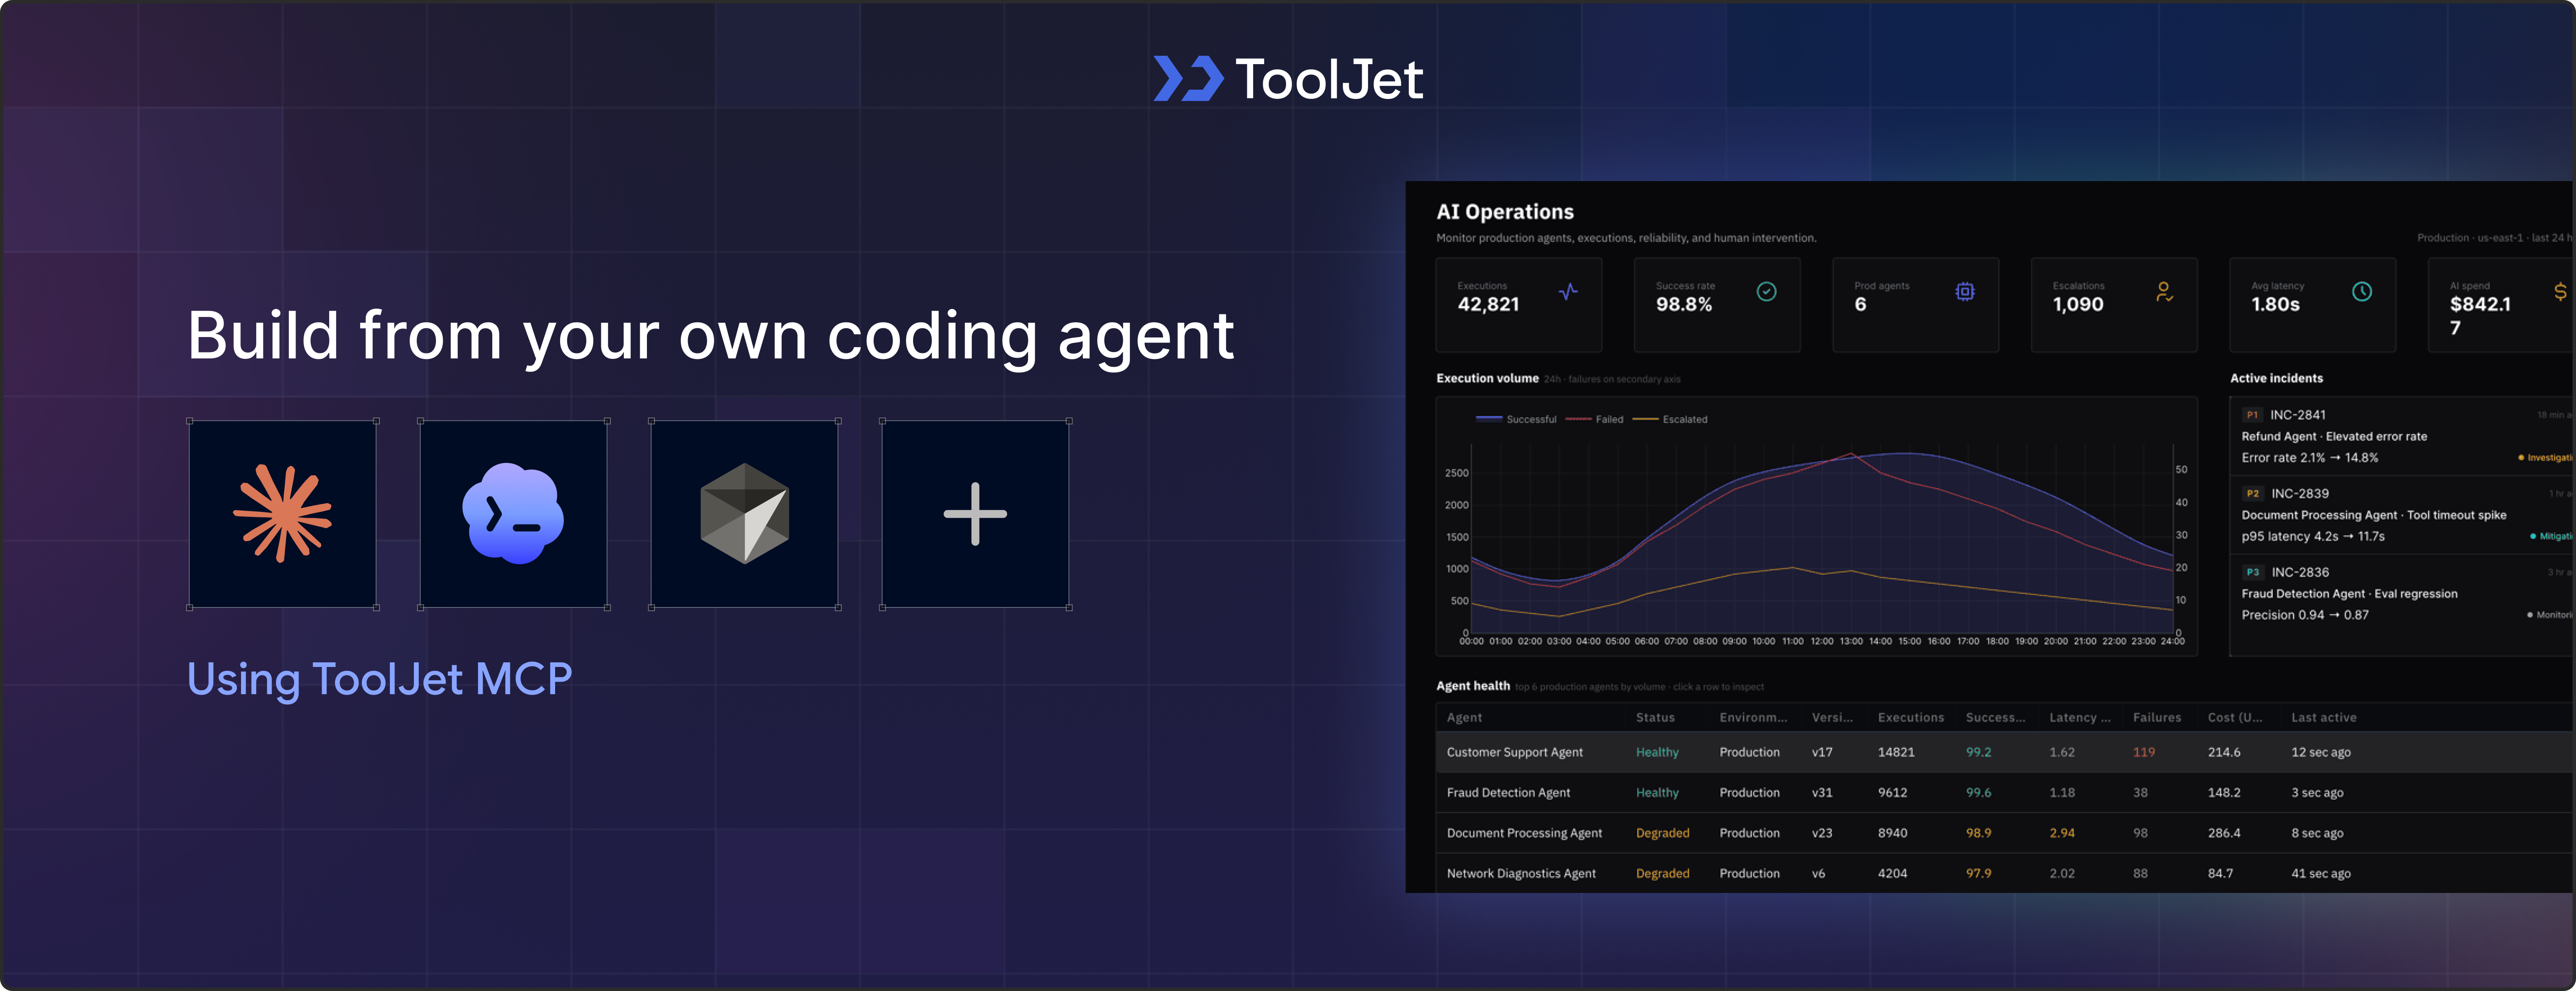
Task: Click the Avg latency clock icon
Action: click(2362, 292)
